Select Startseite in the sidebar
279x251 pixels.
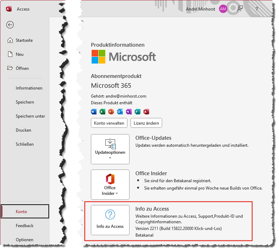click(x=24, y=40)
